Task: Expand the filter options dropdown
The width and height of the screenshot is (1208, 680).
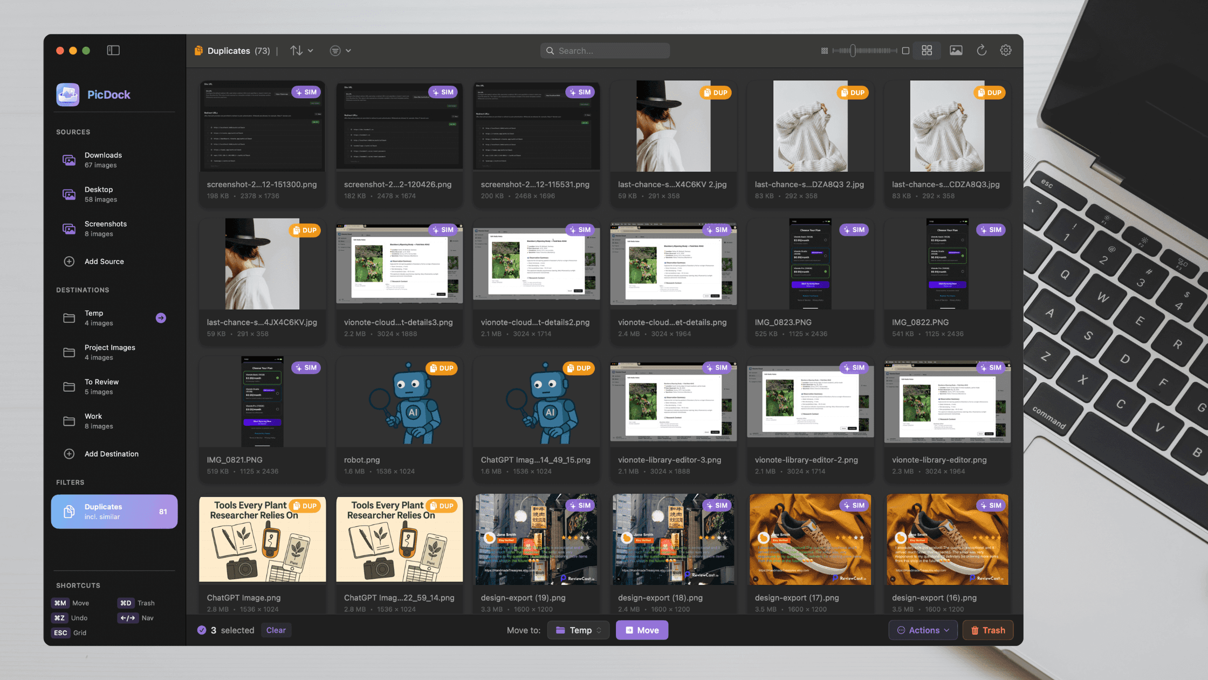Action: (340, 50)
